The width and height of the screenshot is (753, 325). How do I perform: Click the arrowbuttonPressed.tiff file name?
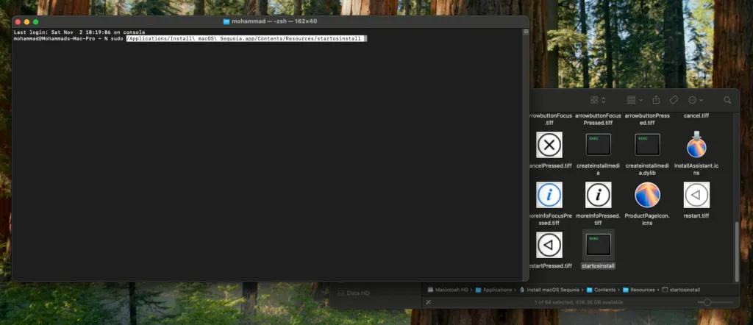pyautogui.click(x=647, y=119)
